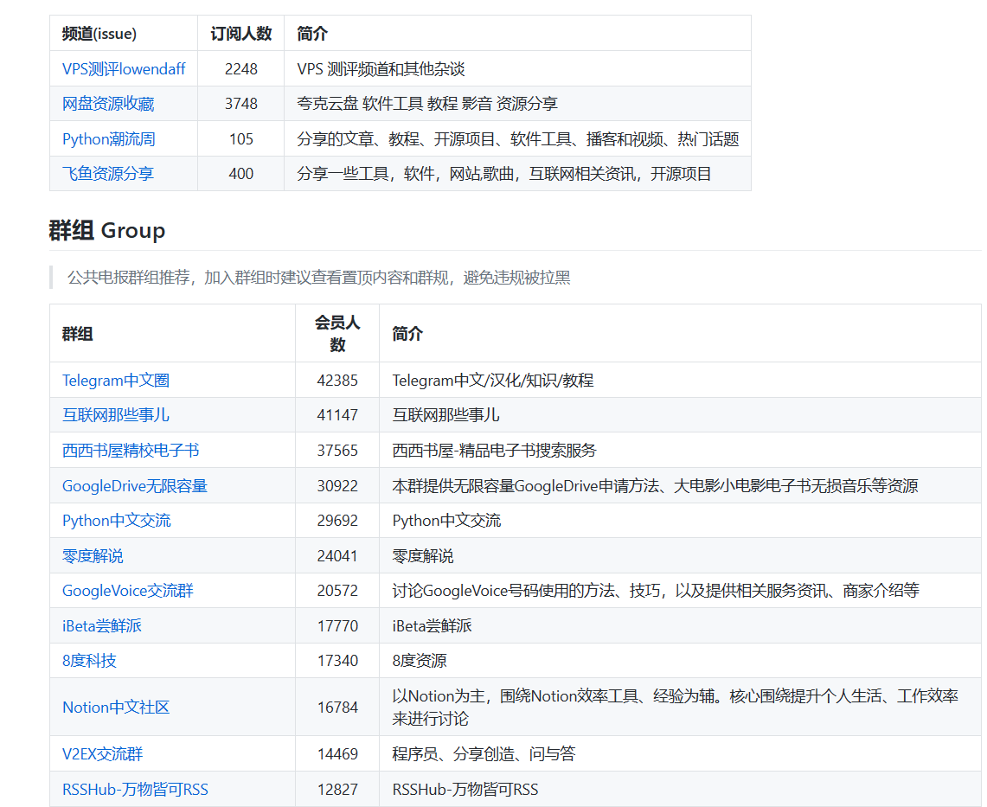The width and height of the screenshot is (987, 807).
Task: Open the Telegram中文圈 group link
Action: 115,380
